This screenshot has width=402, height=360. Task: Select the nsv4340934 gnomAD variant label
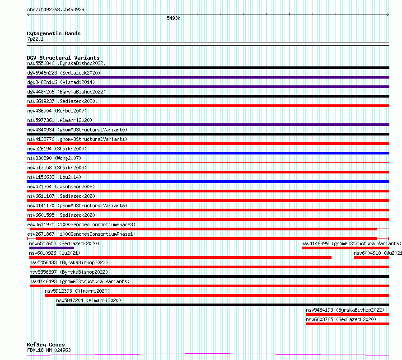[x=77, y=130]
